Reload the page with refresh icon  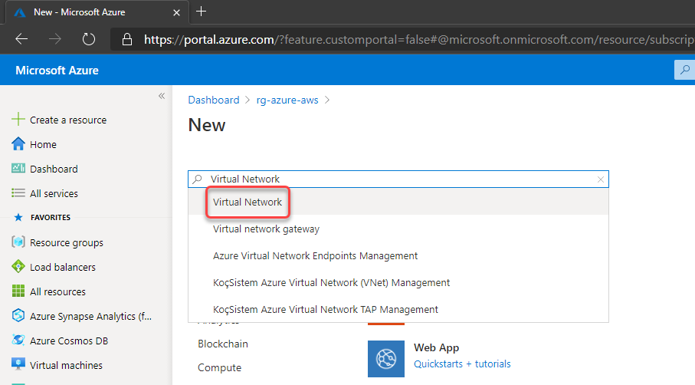click(x=89, y=39)
